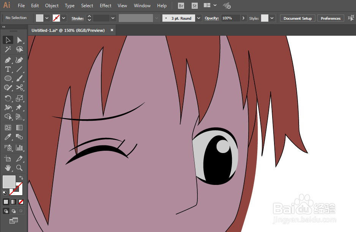Select the Warp tool
Viewport: 356px width, 232px height.
(8, 107)
